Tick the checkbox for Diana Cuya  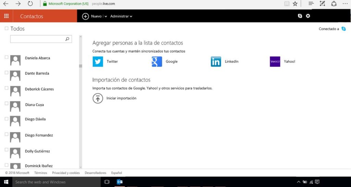tap(7, 104)
